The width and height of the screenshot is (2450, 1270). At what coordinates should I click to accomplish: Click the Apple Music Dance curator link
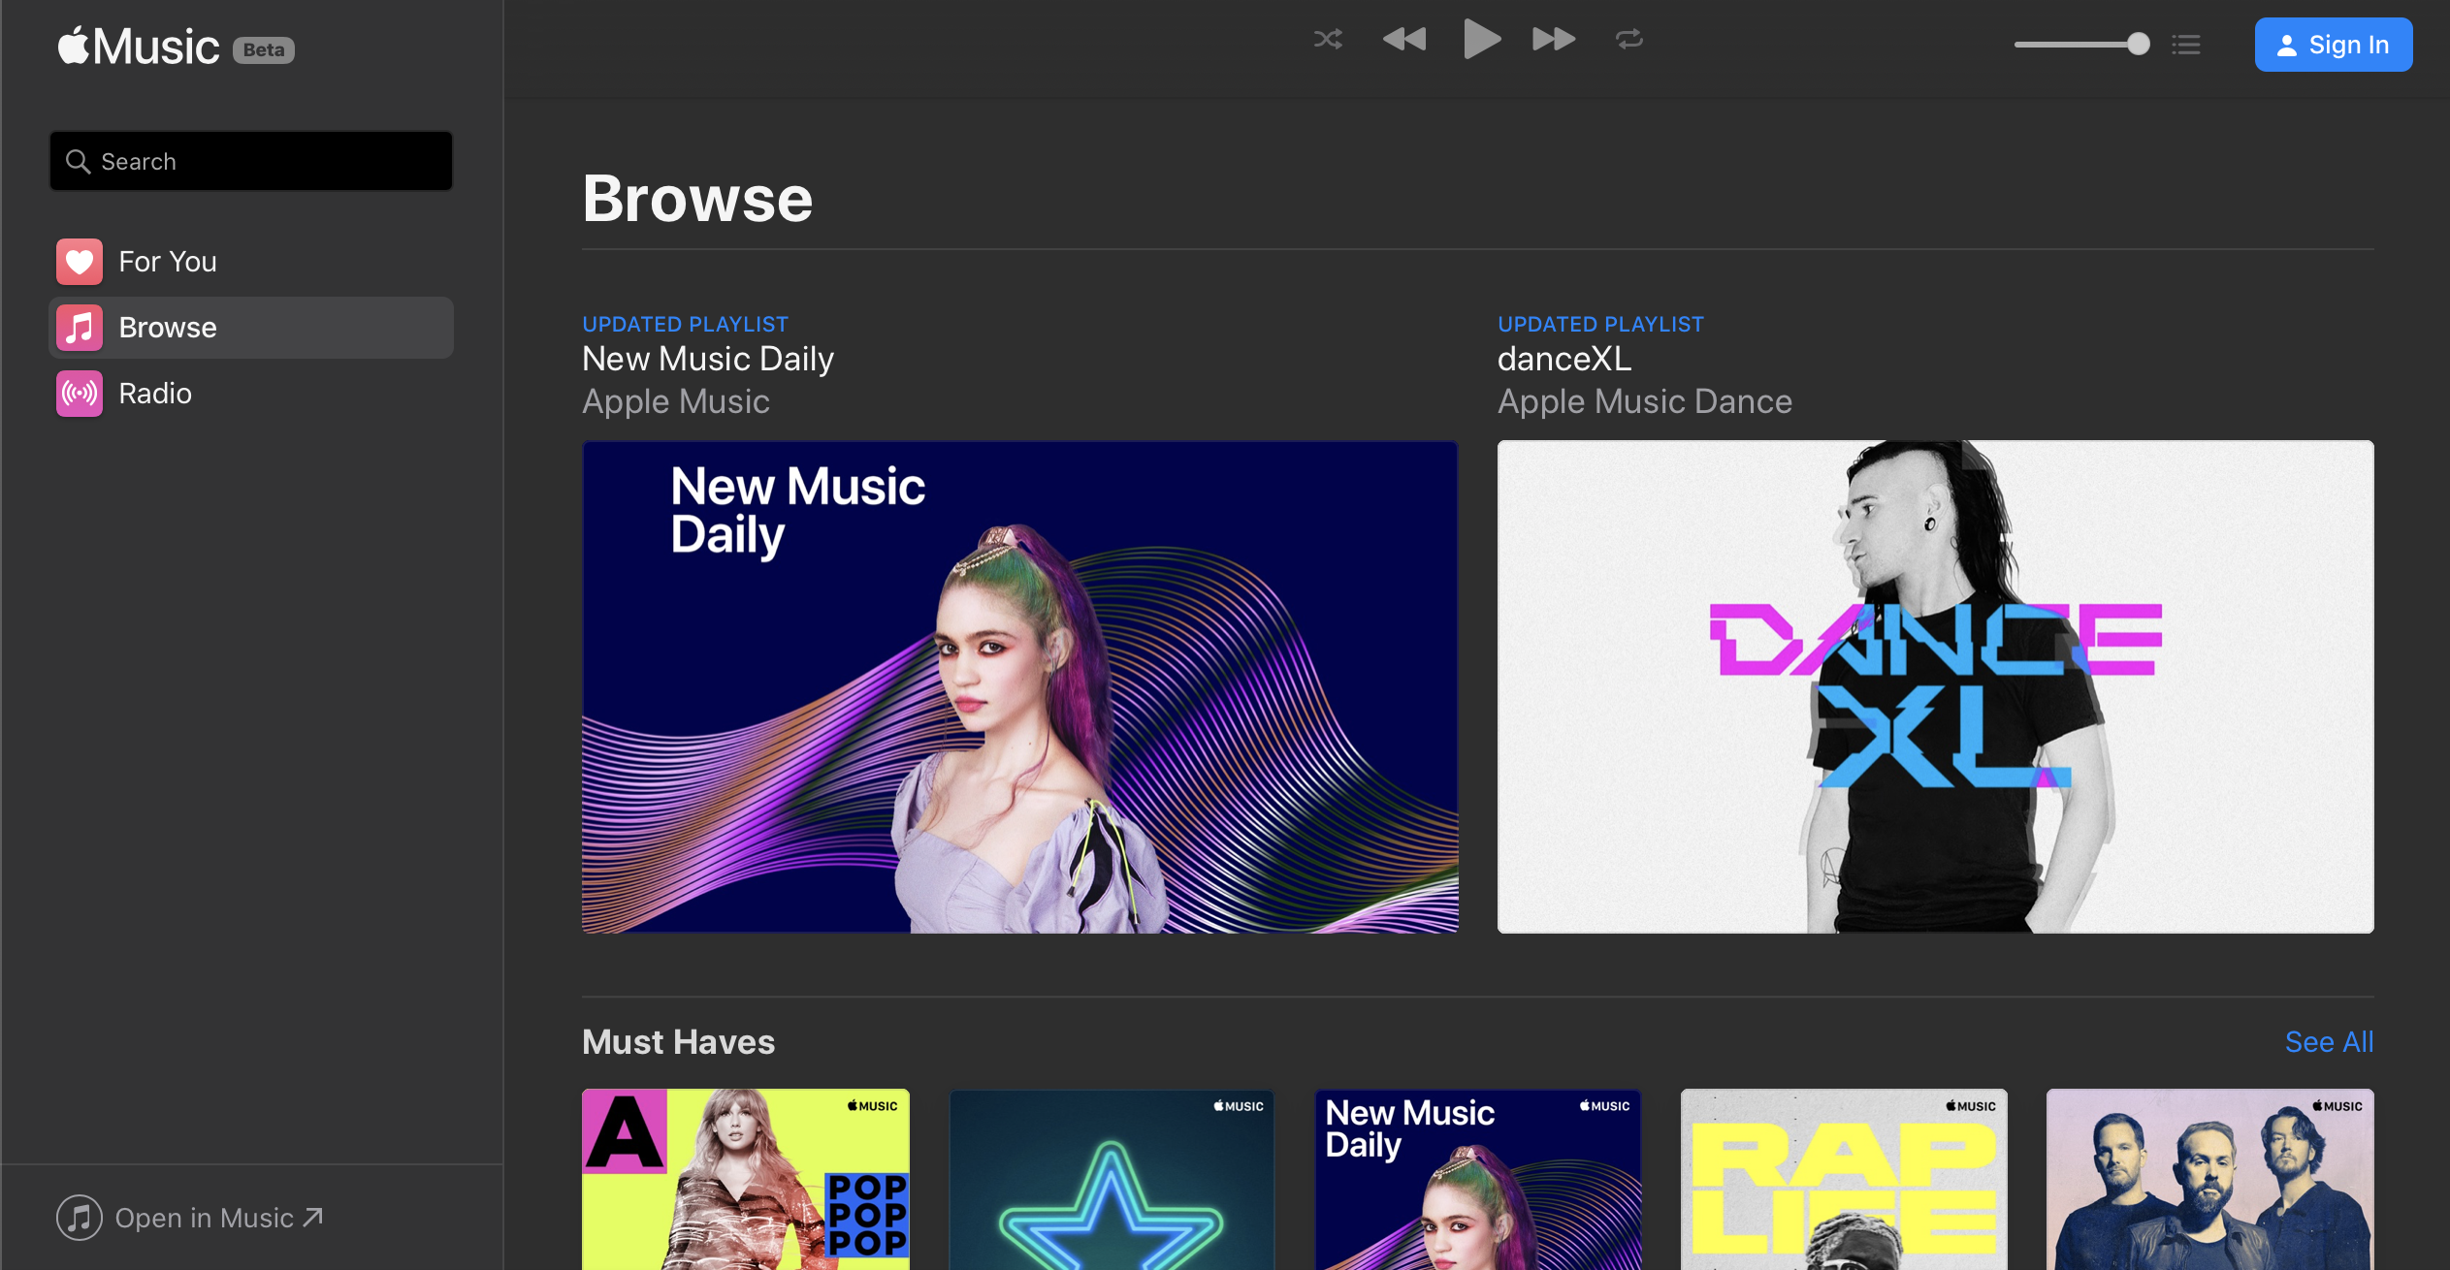(1645, 401)
